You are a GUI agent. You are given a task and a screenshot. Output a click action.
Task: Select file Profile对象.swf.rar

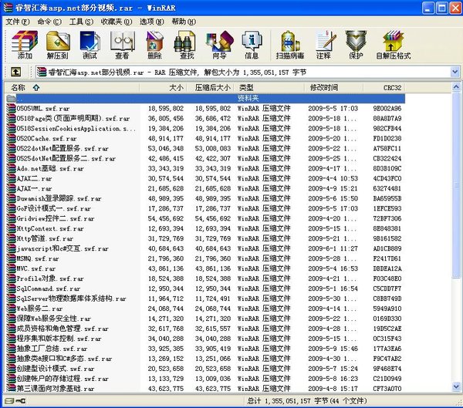click(x=204, y=278)
